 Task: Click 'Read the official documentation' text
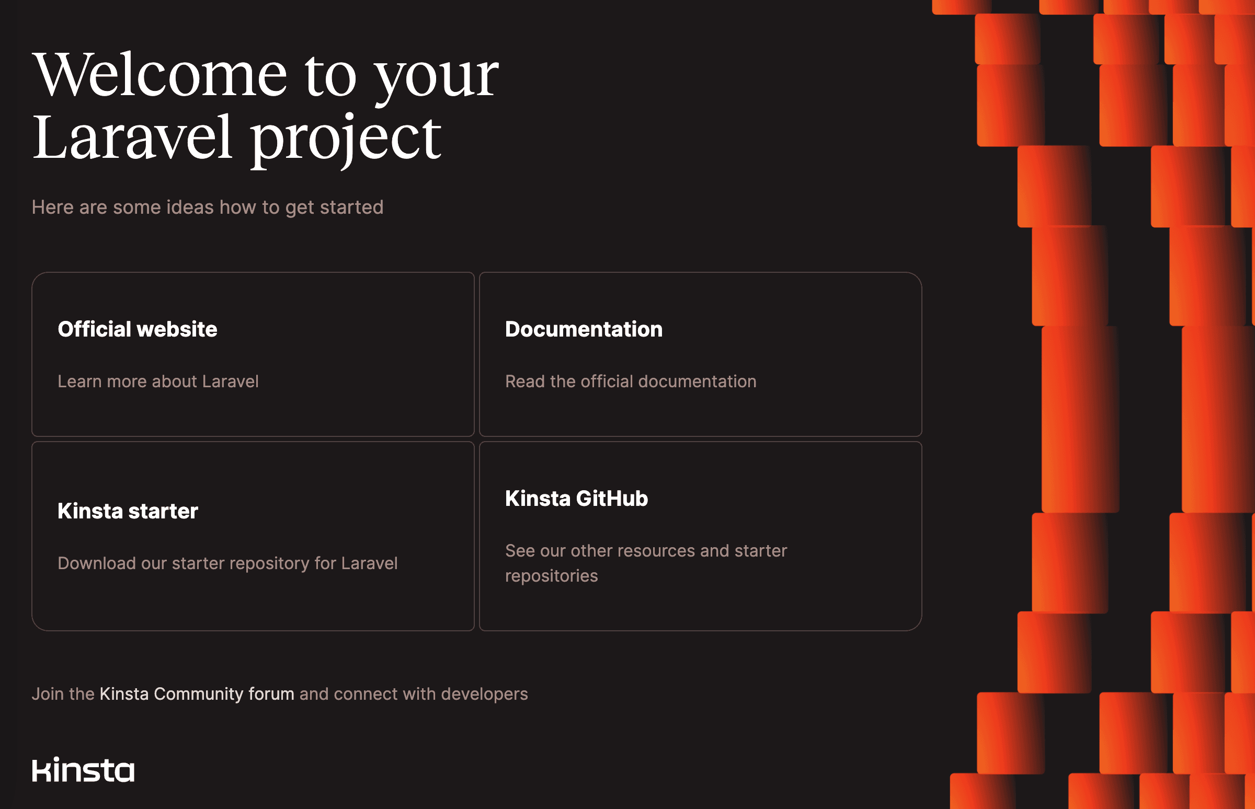pyautogui.click(x=631, y=382)
